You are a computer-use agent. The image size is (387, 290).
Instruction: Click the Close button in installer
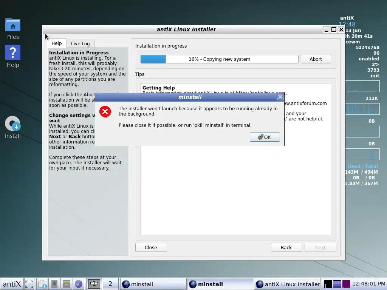(151, 247)
